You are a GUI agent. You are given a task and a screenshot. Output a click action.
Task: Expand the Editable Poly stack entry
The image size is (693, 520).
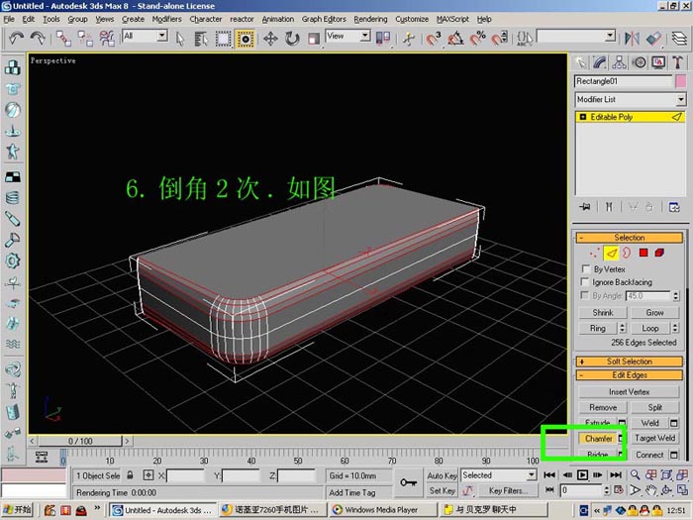pos(582,117)
